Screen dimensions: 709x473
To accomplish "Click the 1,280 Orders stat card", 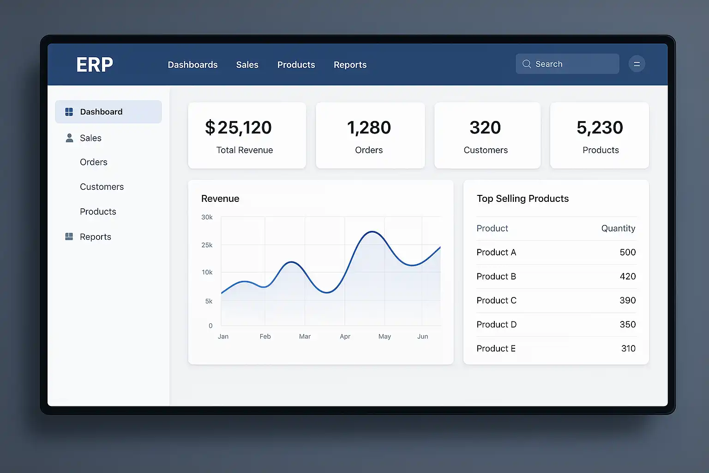I will pos(370,135).
